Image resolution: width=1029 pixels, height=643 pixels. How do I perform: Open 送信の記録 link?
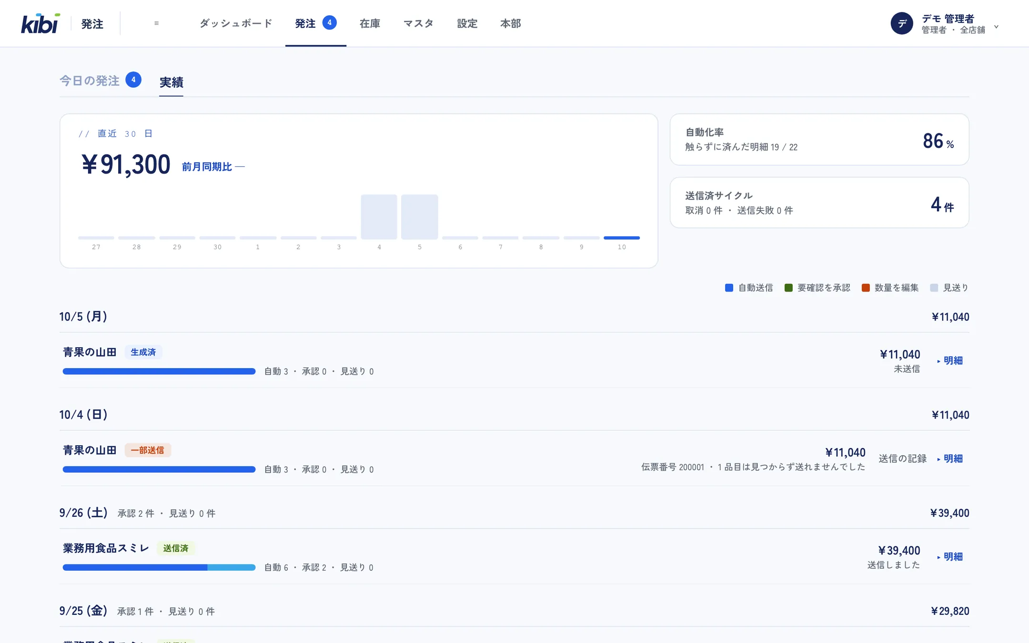(903, 459)
